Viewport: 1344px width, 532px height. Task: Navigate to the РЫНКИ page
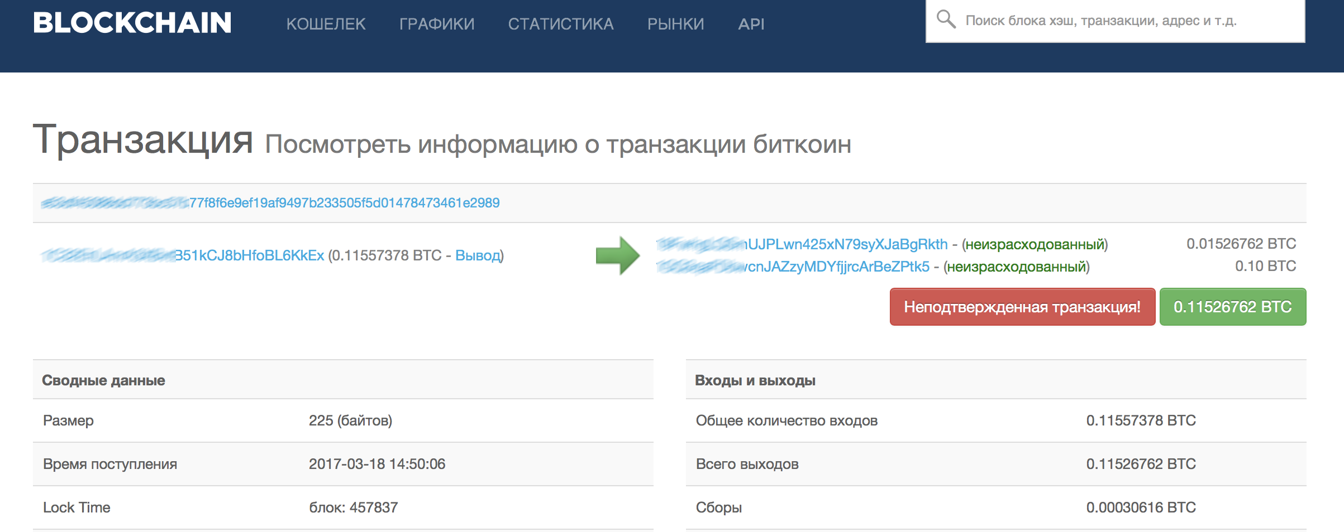(675, 24)
